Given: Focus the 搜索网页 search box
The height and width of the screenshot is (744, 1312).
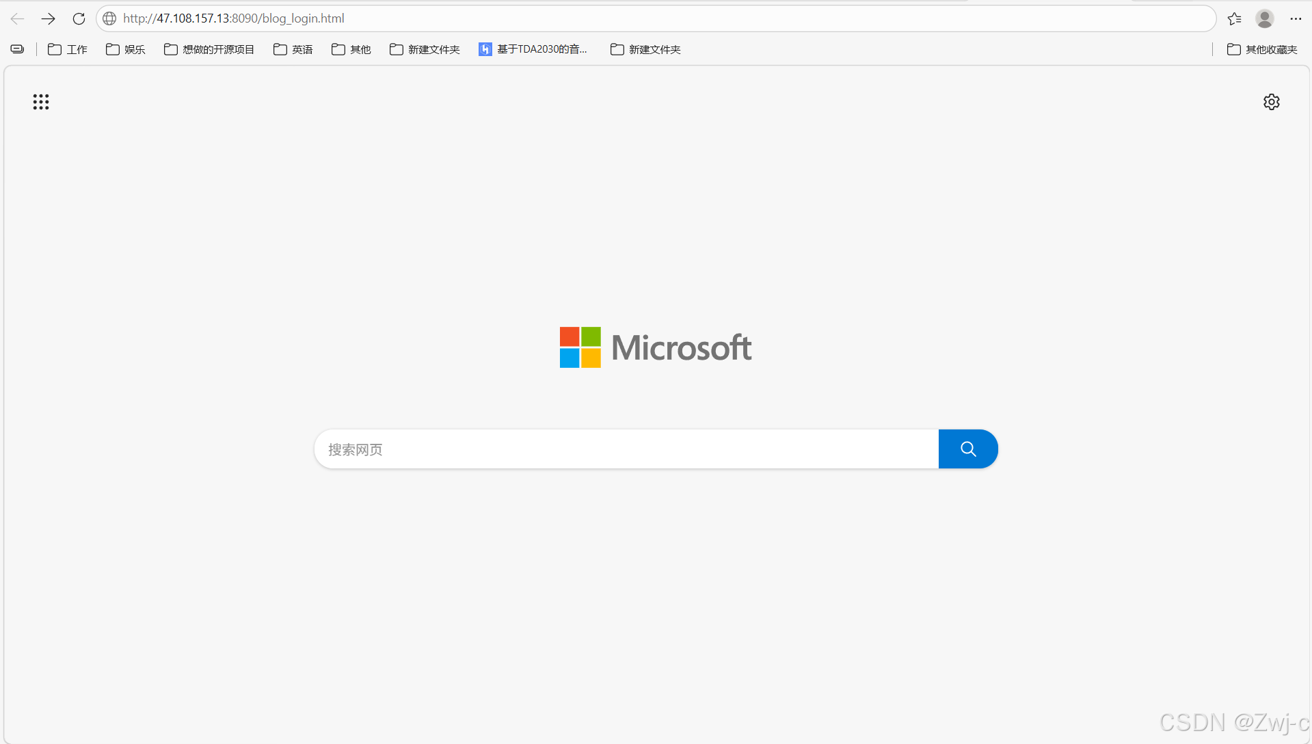Looking at the screenshot, I should point(626,449).
